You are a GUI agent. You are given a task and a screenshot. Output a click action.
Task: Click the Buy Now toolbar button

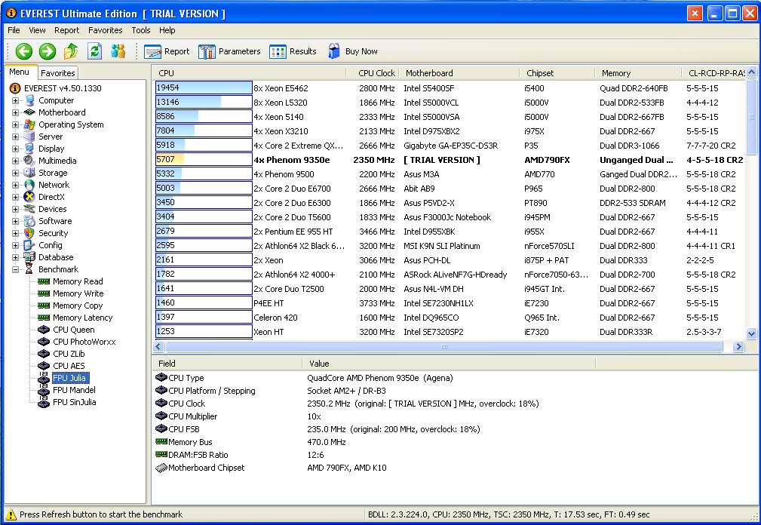pos(353,51)
